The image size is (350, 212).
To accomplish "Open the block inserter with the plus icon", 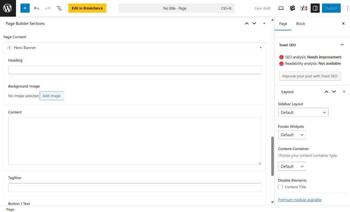I will [x=25, y=8].
